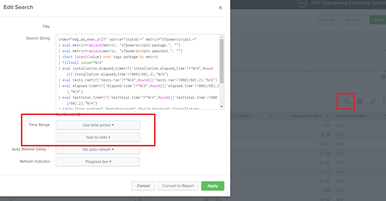Click the 44.33 elapsed time cell
Screen dimensions: 386x201
324,163
